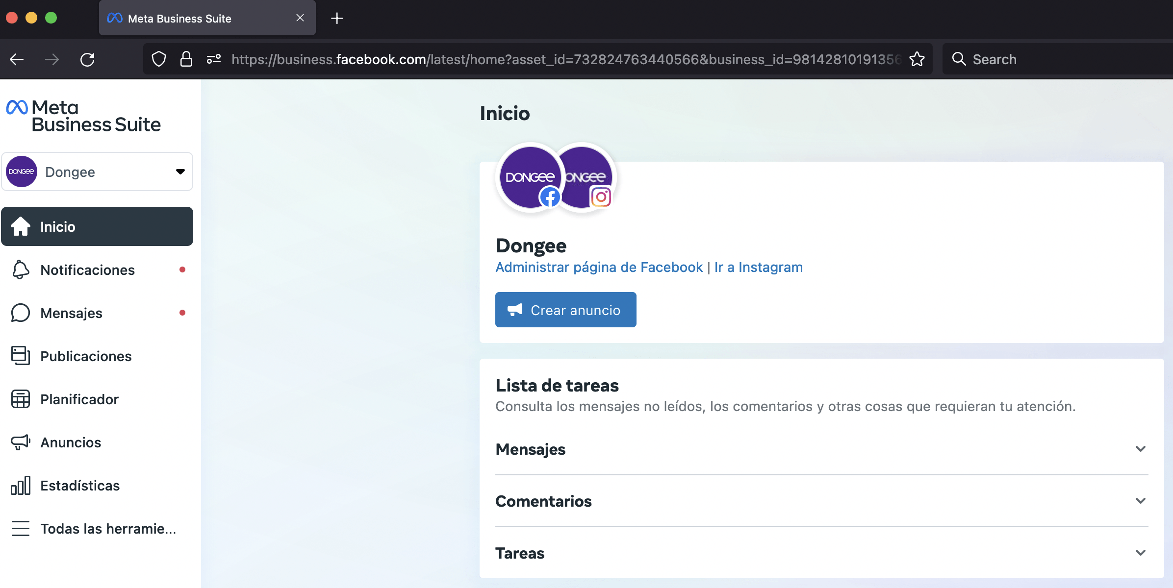This screenshot has height=588, width=1173.
Task: Click the Inicio home icon in sidebar
Action: click(21, 226)
